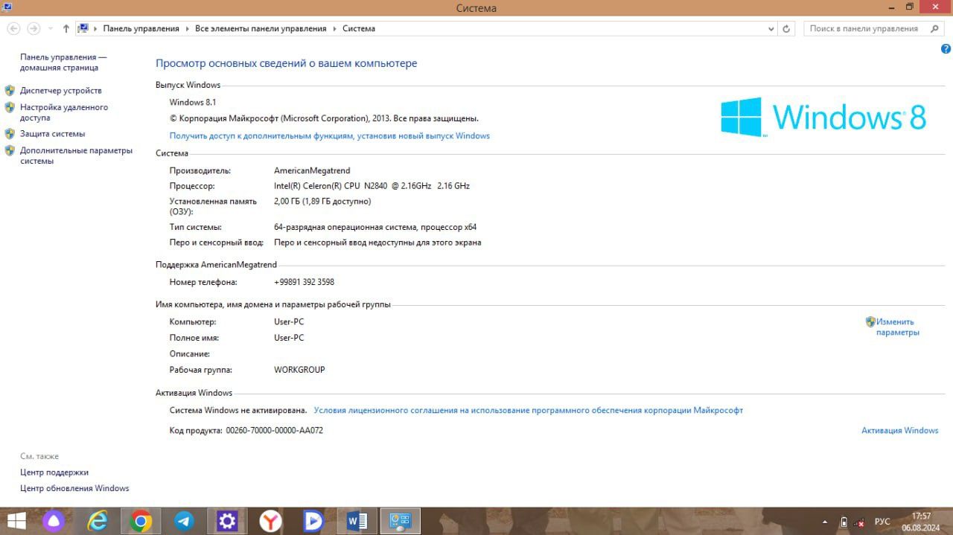This screenshot has width=953, height=535.
Task: Click Получить доступ к дополнительным функциям link
Action: [x=330, y=136]
